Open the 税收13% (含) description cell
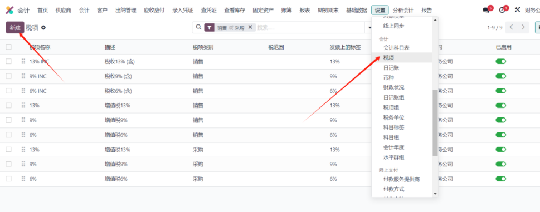 (x=119, y=62)
